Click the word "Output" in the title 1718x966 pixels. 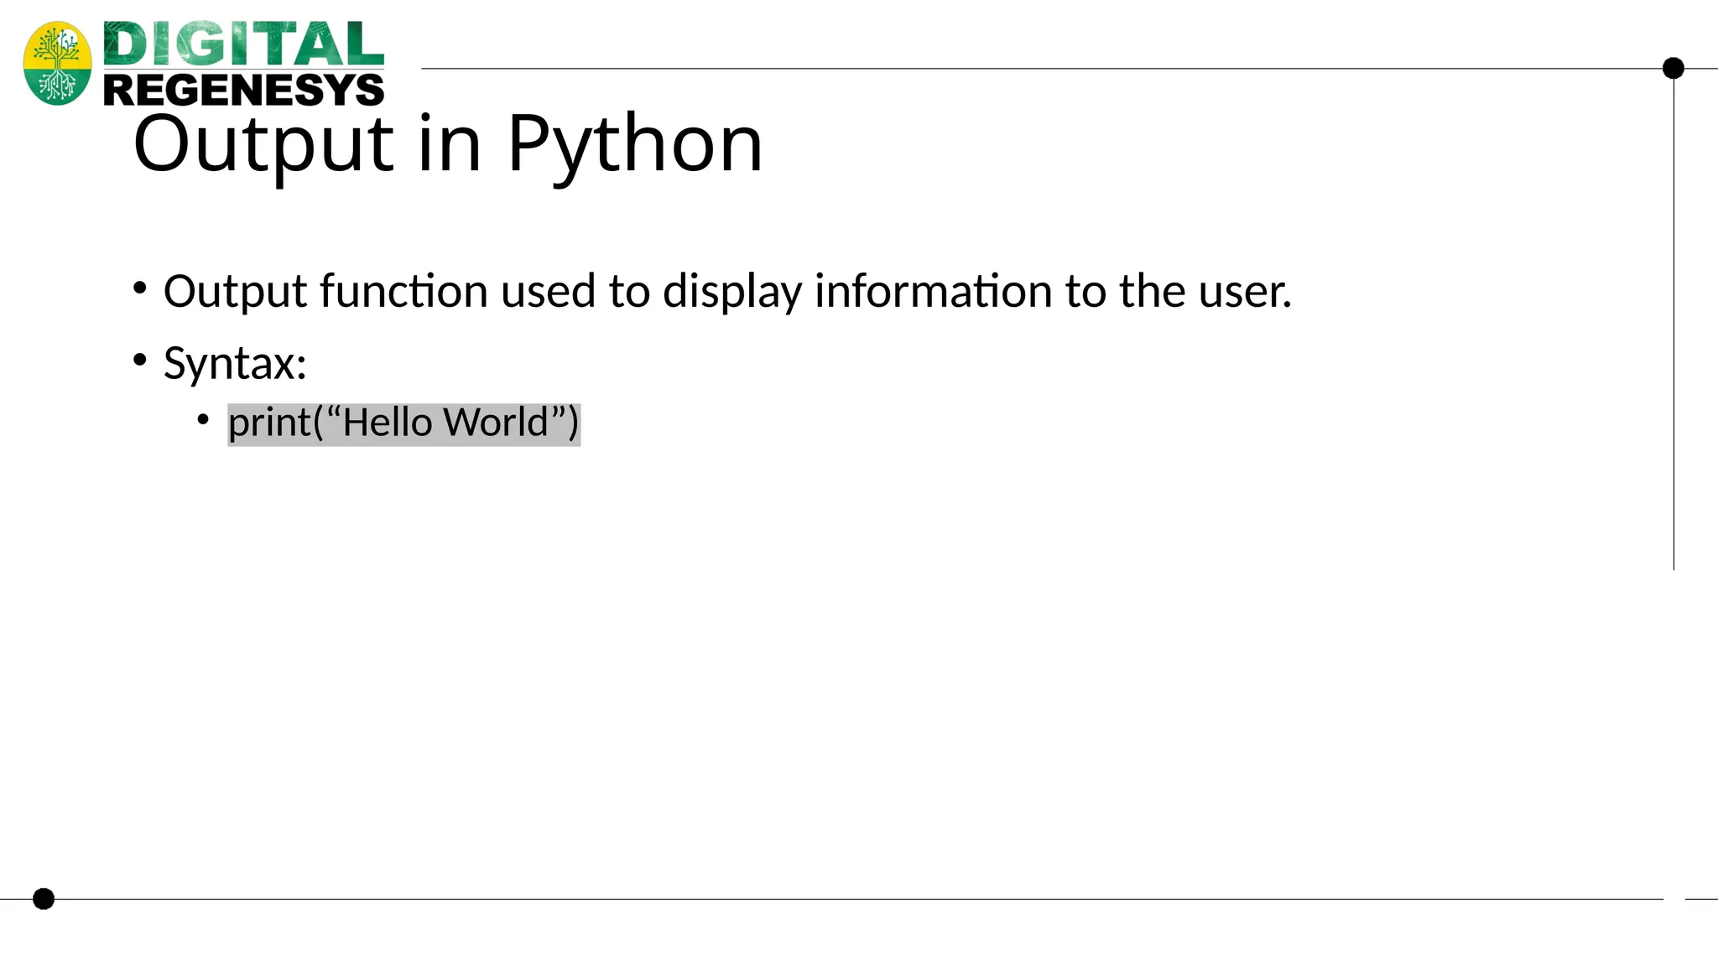coord(263,145)
